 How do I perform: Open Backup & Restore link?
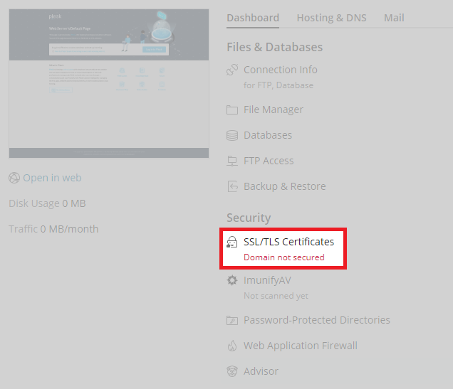[x=285, y=186]
